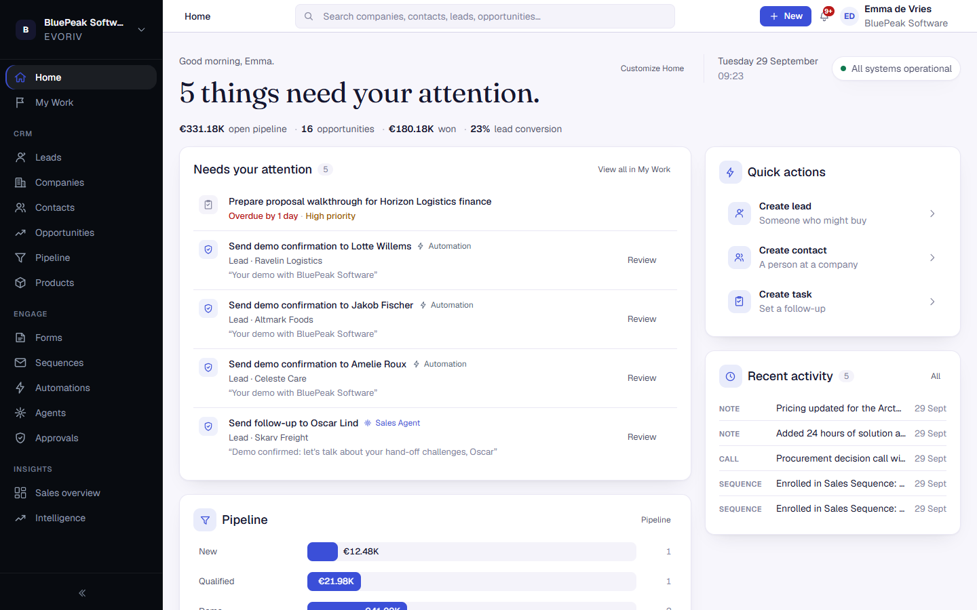
Task: Click the Quick actions lightning icon
Action: click(730, 172)
